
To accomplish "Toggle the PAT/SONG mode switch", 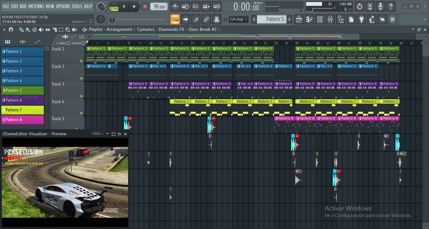I will point(114,6).
